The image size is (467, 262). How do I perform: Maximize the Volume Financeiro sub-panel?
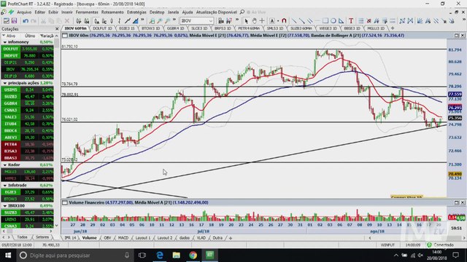[x=456, y=202]
